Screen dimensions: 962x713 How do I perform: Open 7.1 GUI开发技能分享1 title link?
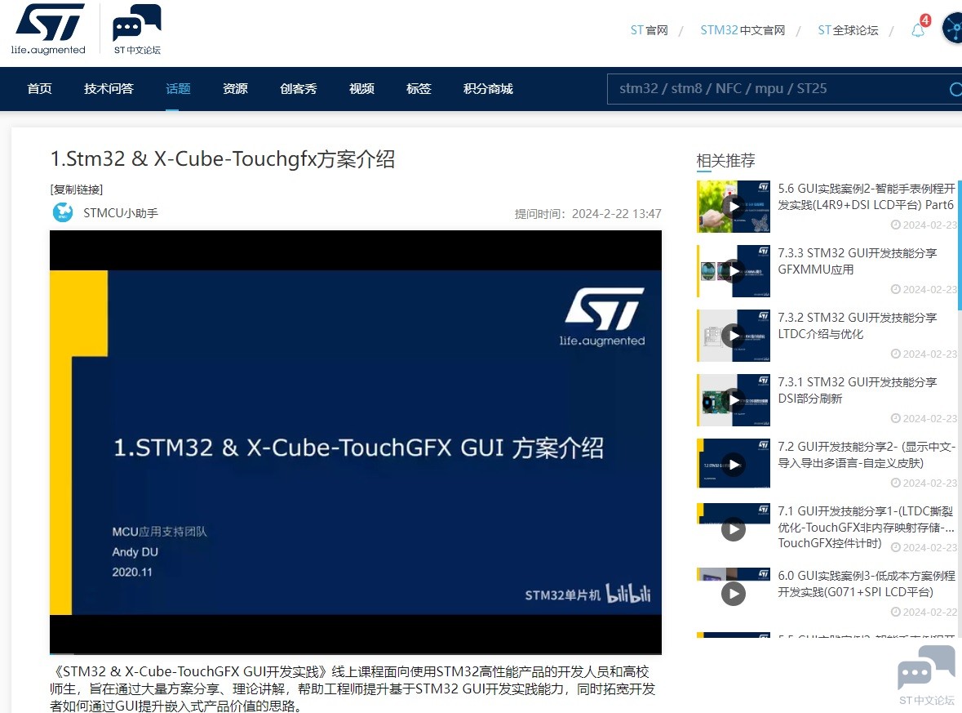point(866,527)
